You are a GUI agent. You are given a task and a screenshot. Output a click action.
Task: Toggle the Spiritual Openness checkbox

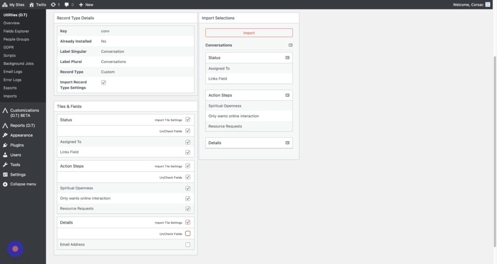[187, 188]
